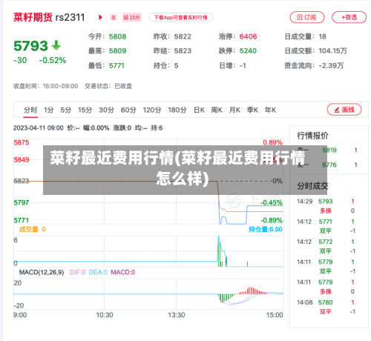This screenshot has width=371, height=341.
Task: Click the 14:29 trade row price 5793
Action: point(326,202)
